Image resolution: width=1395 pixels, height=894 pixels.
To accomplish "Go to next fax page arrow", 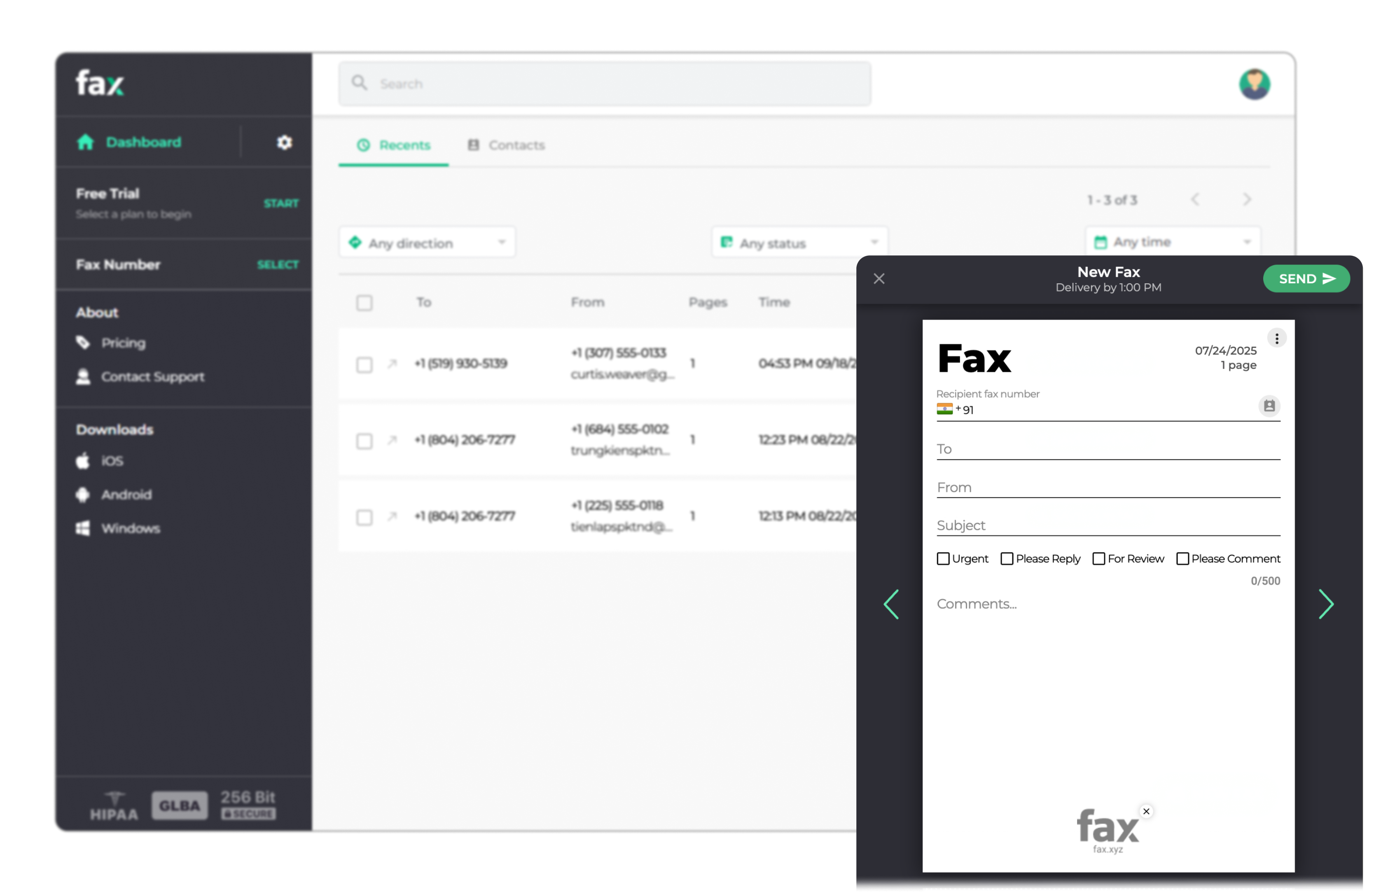I will click(1326, 605).
